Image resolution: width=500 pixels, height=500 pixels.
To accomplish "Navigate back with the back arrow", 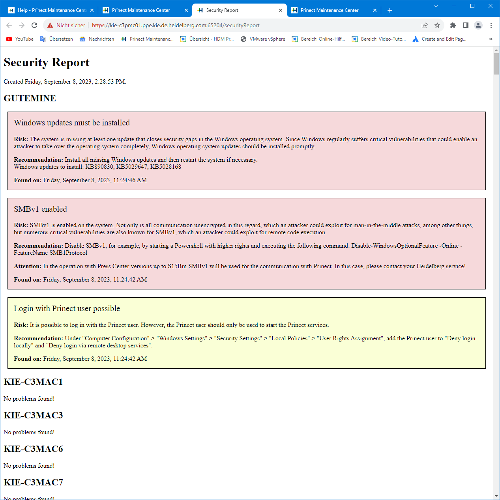I will [x=9, y=25].
